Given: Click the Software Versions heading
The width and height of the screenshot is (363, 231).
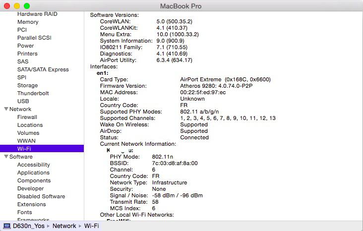Looking at the screenshot, I should coord(115,15).
